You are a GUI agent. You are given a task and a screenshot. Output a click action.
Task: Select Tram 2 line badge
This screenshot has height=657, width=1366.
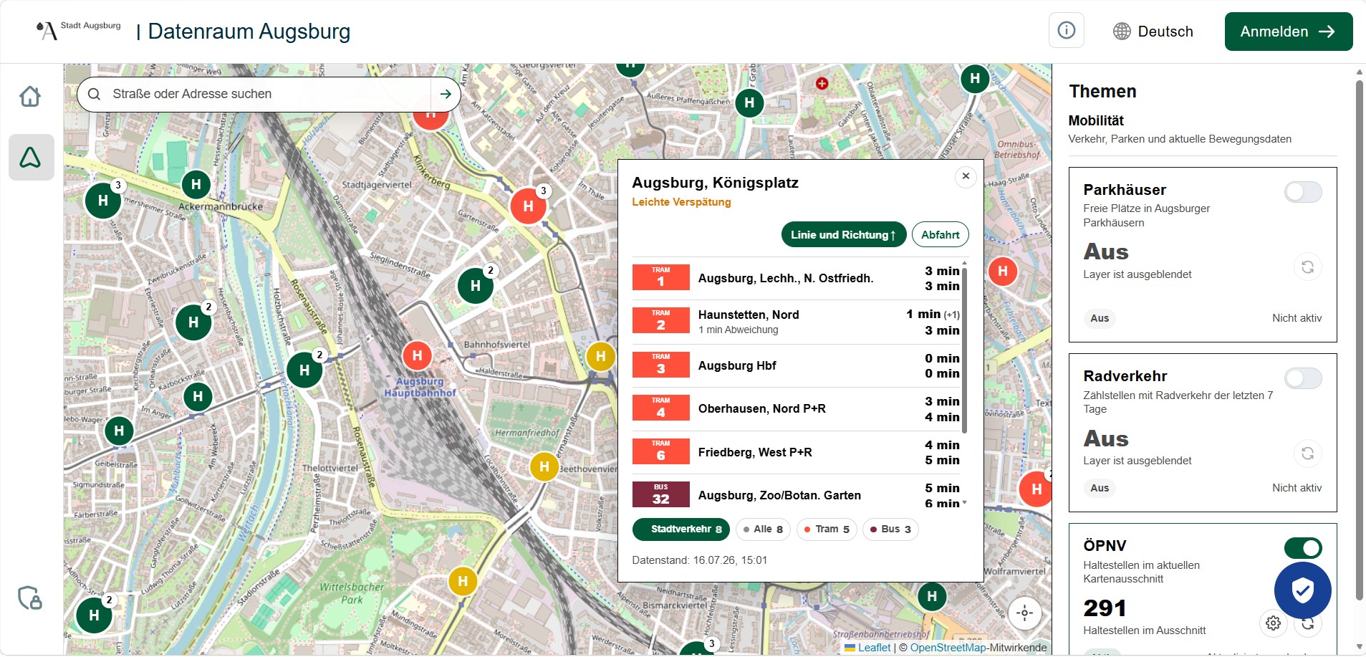pos(660,321)
